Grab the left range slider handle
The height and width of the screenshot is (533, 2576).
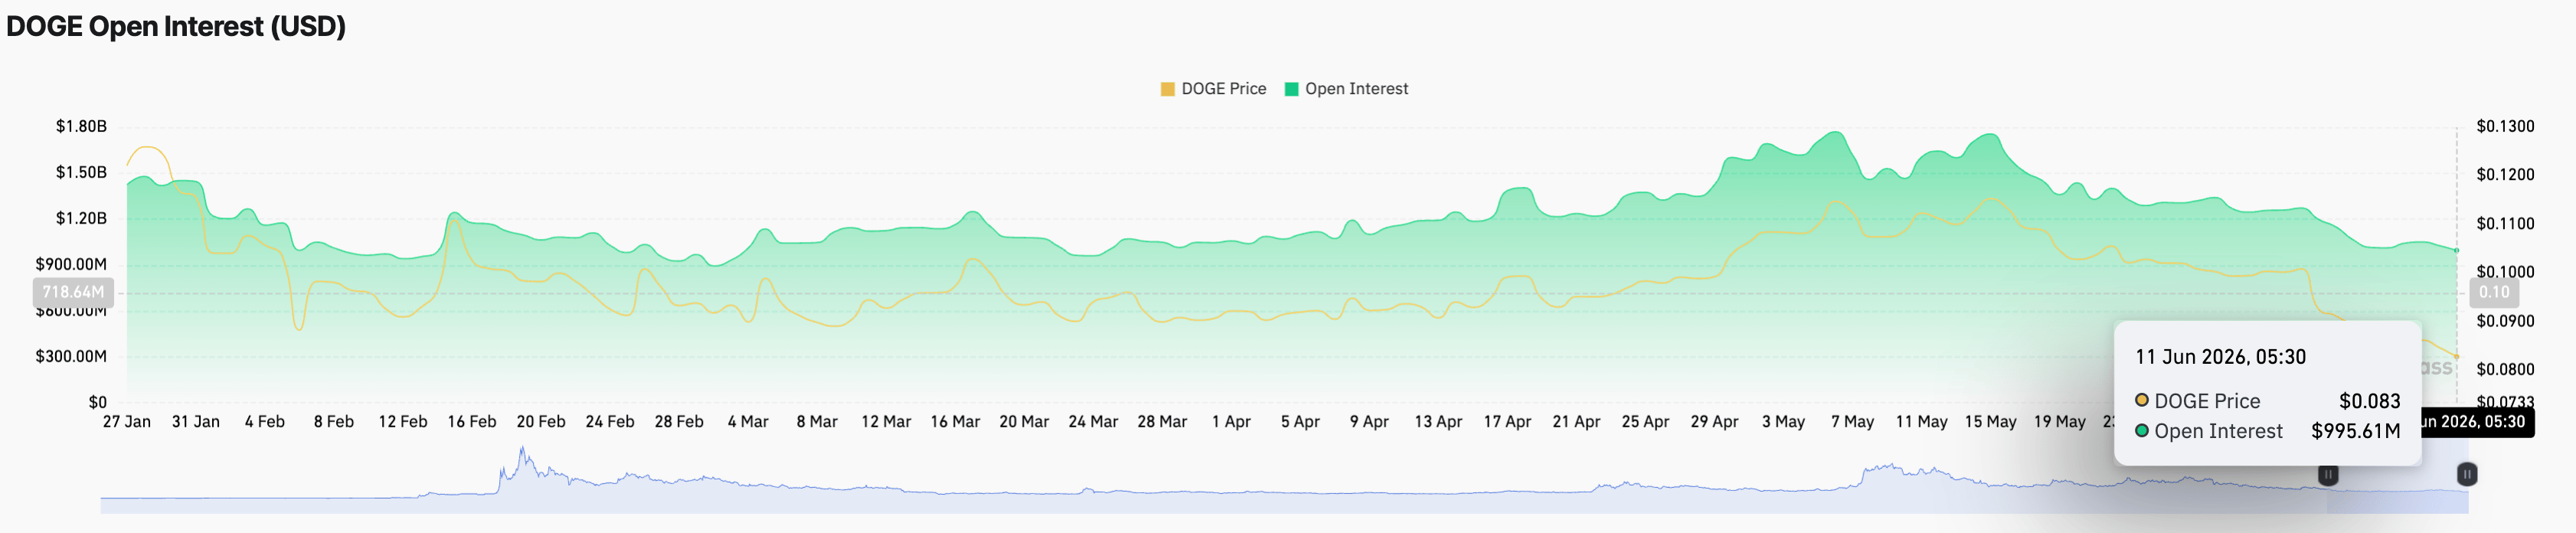coord(2328,474)
